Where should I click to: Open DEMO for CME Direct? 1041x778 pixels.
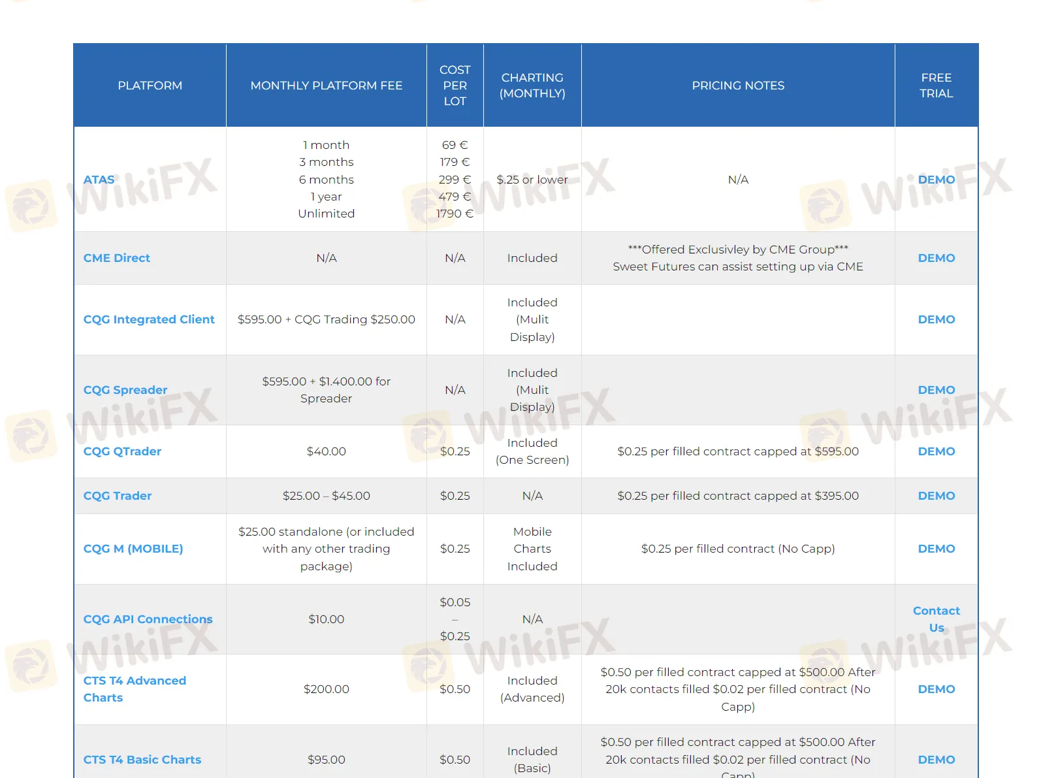pyautogui.click(x=936, y=258)
